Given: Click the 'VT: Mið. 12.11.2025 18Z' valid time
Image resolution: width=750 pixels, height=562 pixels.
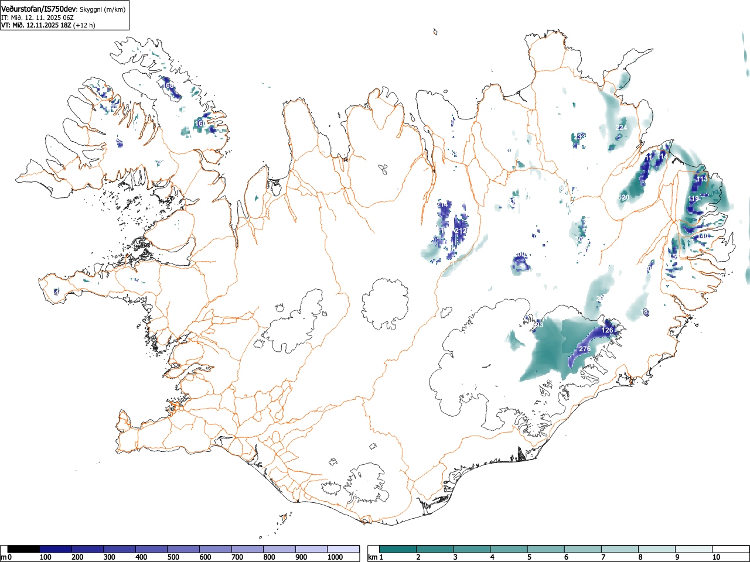Looking at the screenshot, I should (36, 25).
